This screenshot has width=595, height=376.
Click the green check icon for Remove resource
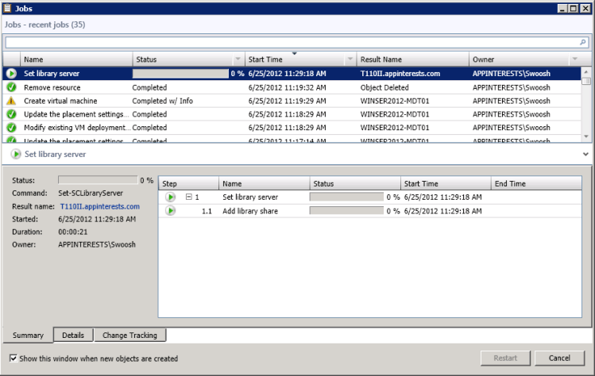pos(11,87)
